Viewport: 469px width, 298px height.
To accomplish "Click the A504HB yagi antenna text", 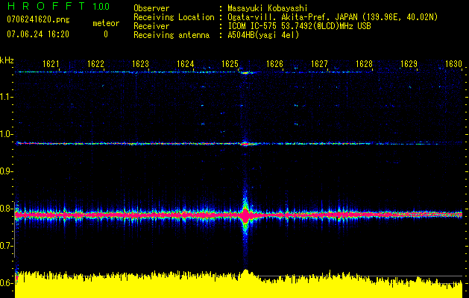I will click(x=263, y=35).
